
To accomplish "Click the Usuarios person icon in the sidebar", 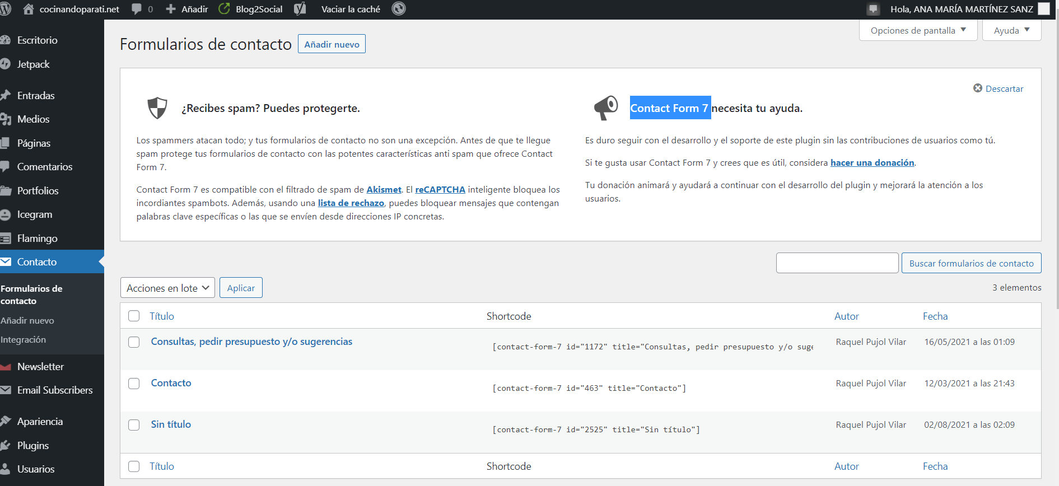I will [x=6, y=469].
